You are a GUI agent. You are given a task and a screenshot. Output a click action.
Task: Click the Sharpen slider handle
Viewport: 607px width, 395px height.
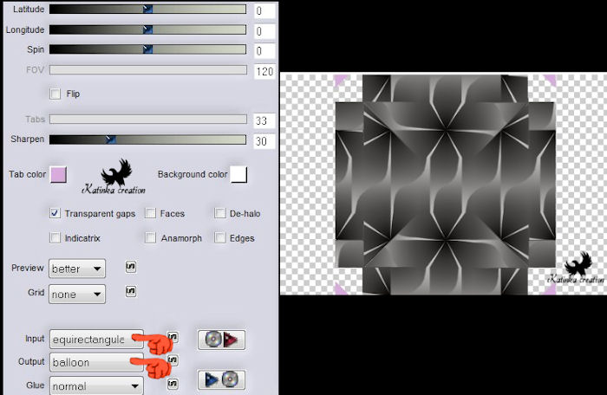[x=110, y=139]
